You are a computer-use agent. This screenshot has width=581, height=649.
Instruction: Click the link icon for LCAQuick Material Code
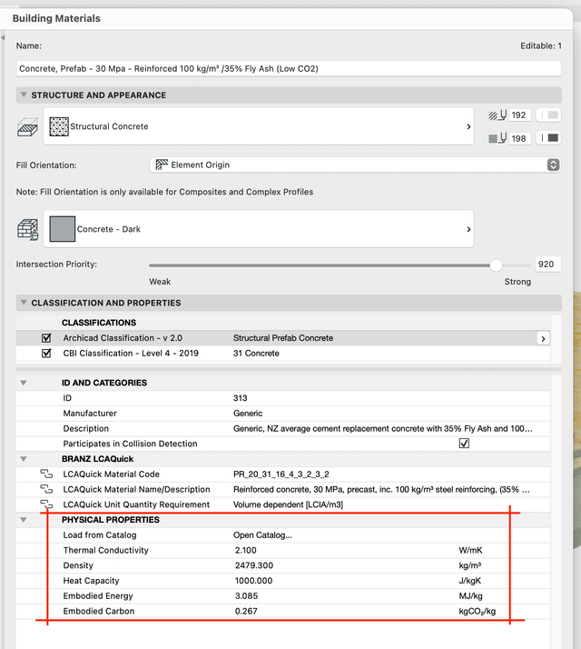(46, 474)
